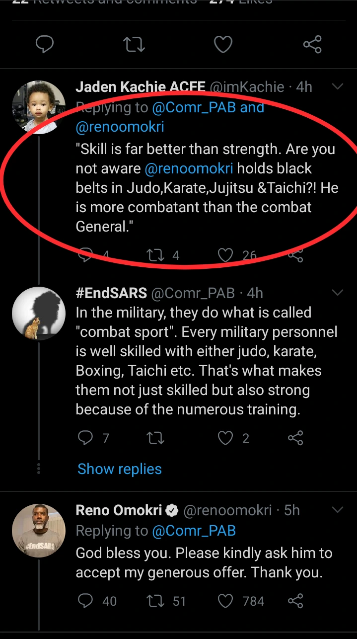This screenshot has width=357, height=639.
Task: View Reno Omokri's profile avatar
Action: (x=39, y=531)
